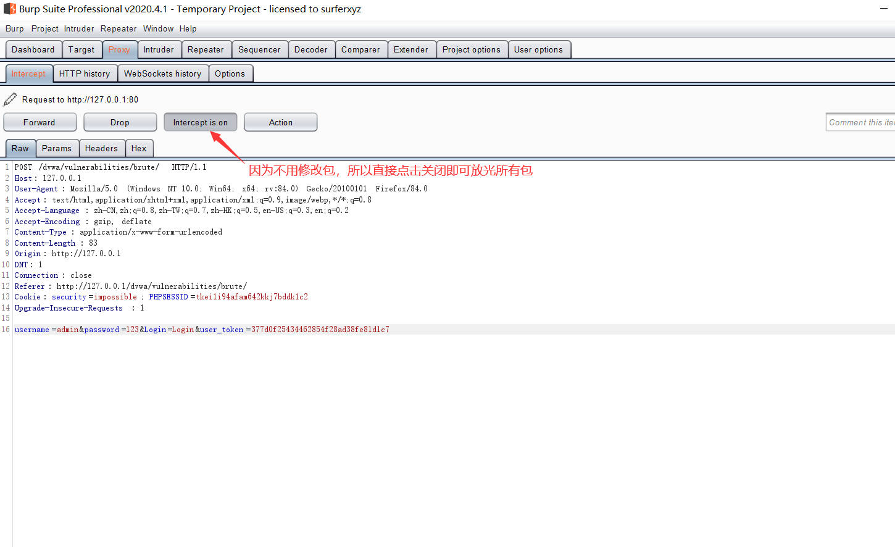This screenshot has height=547, width=895.
Task: Open the Burp menu
Action: click(x=15, y=28)
